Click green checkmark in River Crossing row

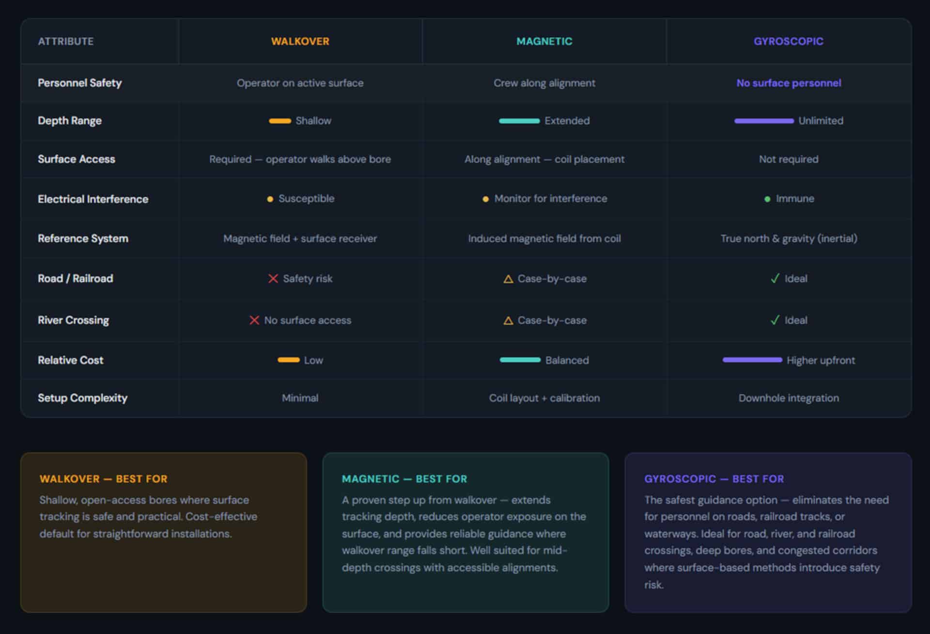point(775,320)
